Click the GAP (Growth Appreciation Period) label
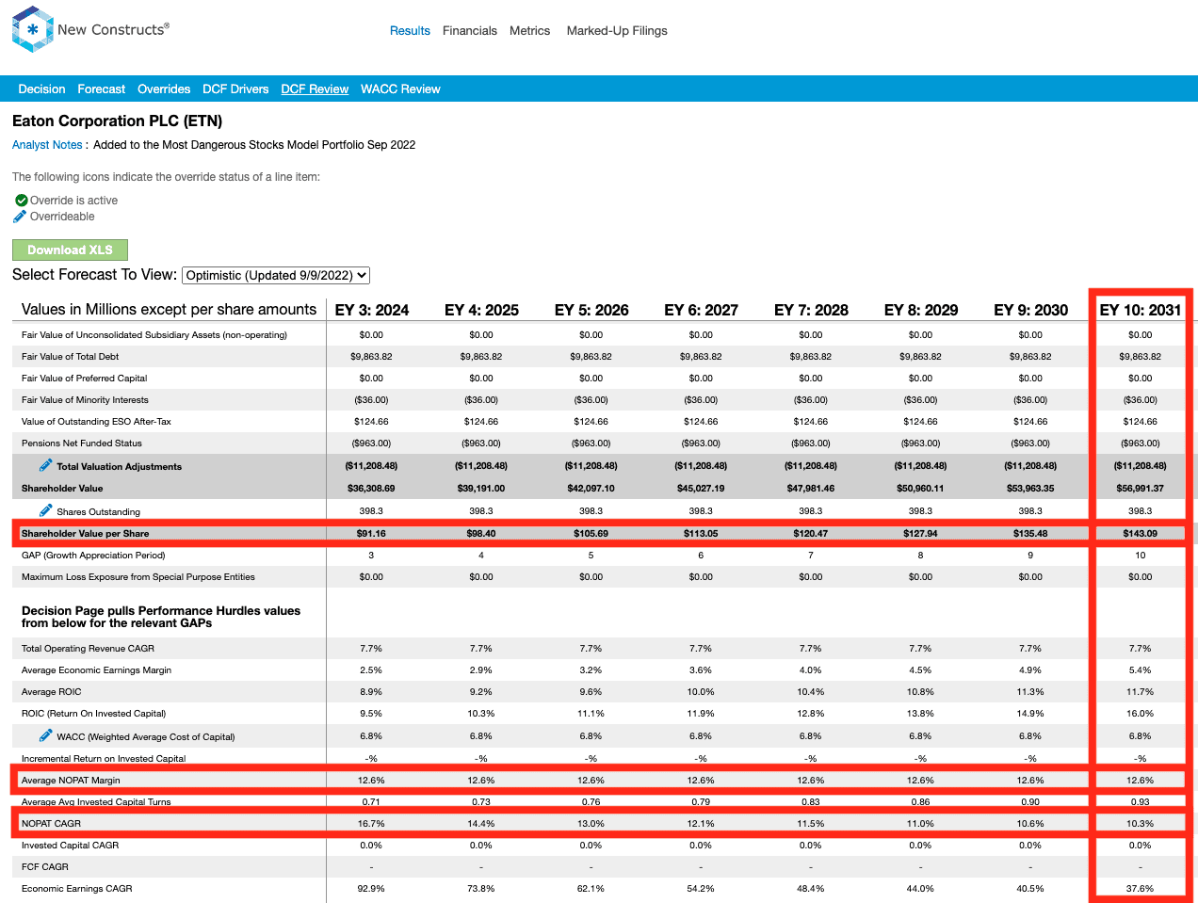 tap(93, 556)
